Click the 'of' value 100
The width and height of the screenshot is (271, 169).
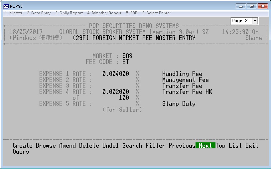(124, 98)
